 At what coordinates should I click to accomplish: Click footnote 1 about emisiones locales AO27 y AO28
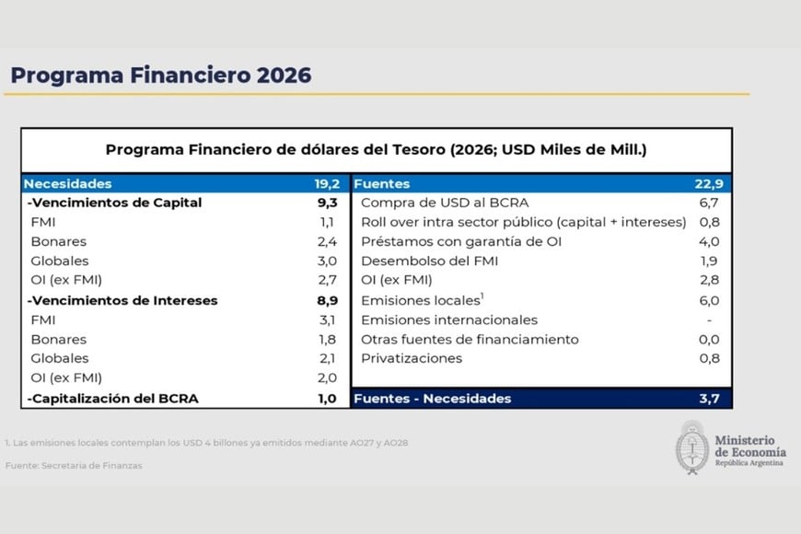[206, 443]
